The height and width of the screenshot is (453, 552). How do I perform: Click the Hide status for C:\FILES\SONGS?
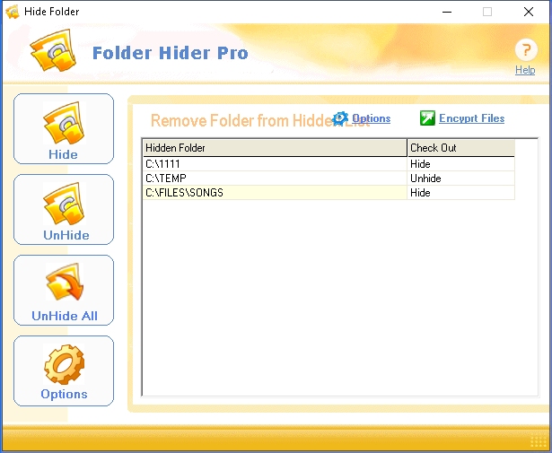(420, 193)
